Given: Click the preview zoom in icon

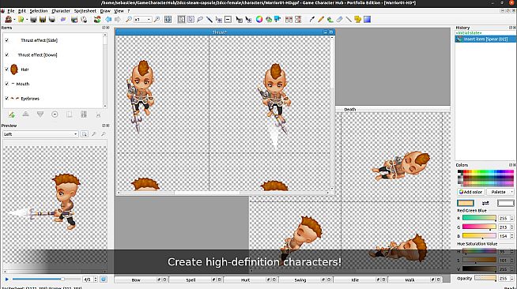Looking at the screenshot, I should [94, 134].
